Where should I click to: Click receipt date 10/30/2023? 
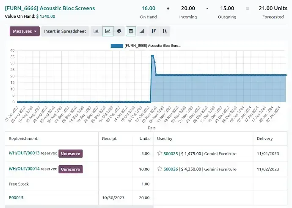(113, 198)
